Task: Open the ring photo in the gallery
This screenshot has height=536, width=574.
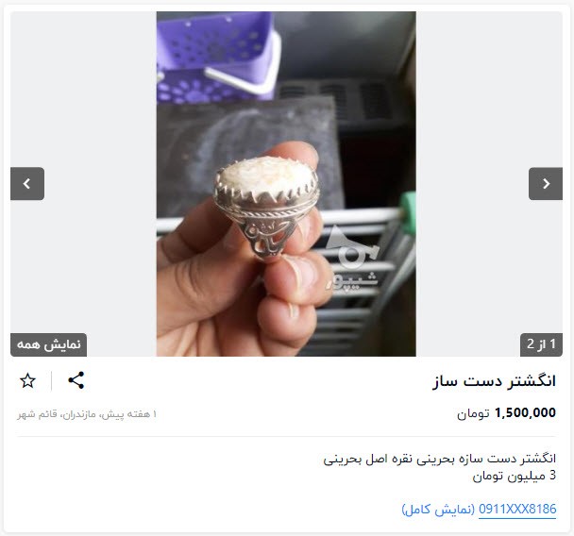Action: [286, 184]
